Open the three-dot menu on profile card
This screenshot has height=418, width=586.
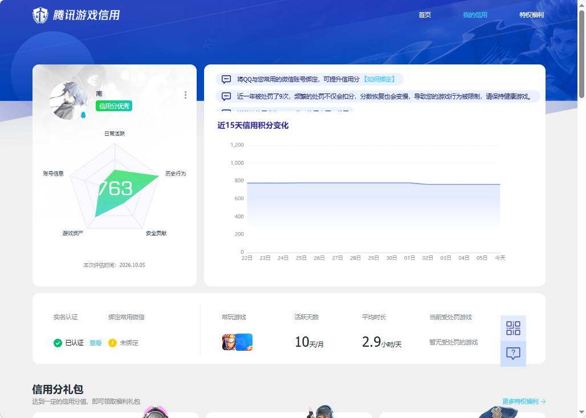point(185,95)
